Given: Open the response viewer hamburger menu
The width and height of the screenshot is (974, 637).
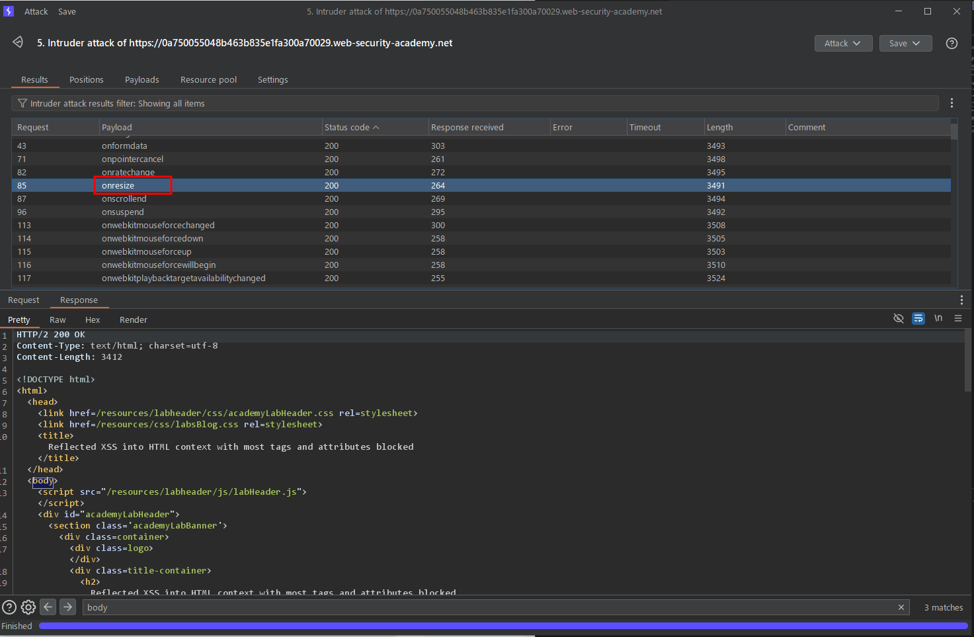Looking at the screenshot, I should point(957,318).
